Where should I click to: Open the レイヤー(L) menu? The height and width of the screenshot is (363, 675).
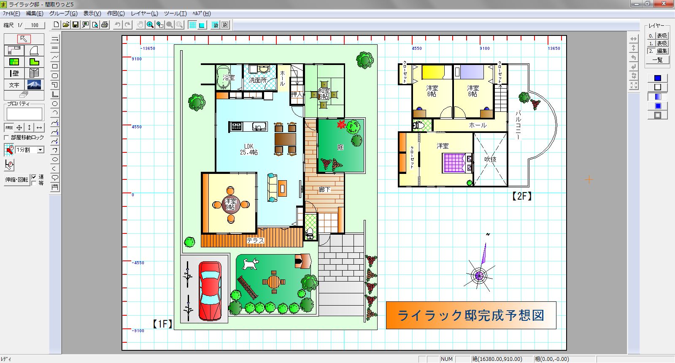pyautogui.click(x=144, y=14)
